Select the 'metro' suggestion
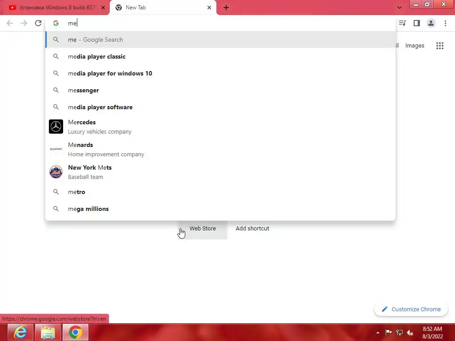455x341 pixels. (x=220, y=192)
